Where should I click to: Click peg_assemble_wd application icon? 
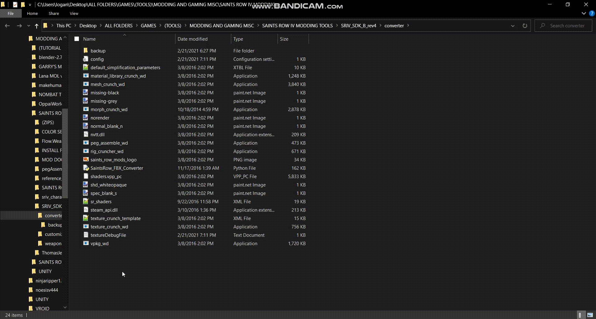pos(86,143)
